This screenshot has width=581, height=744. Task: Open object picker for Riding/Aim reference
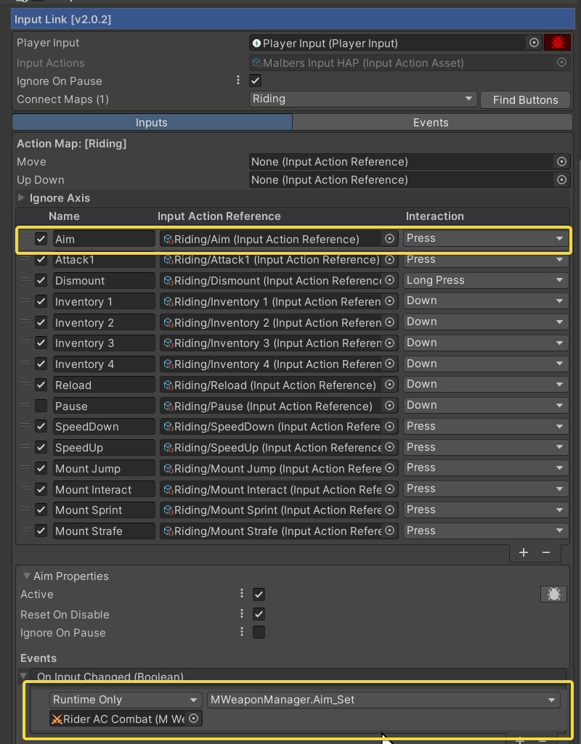(389, 239)
